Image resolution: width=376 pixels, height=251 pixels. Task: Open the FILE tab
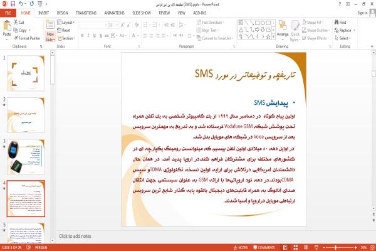pos(8,13)
